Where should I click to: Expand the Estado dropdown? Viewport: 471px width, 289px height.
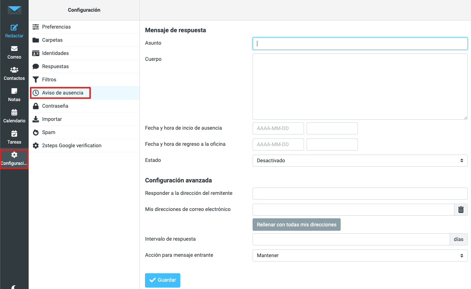pos(360,160)
